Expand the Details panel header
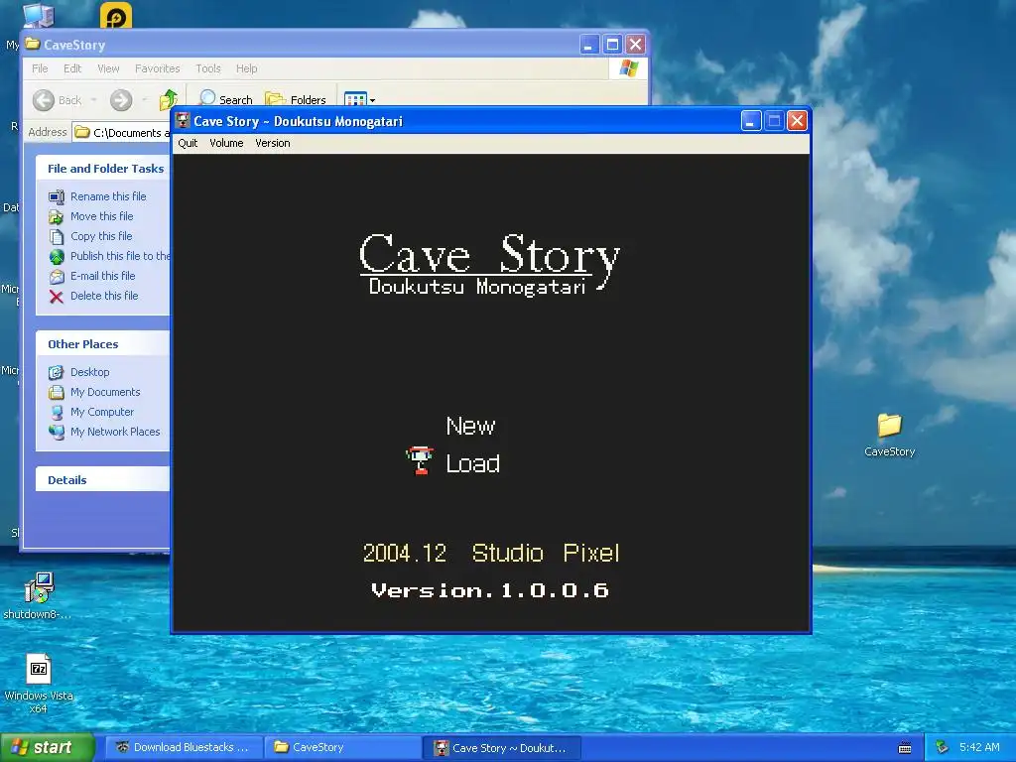The height and width of the screenshot is (762, 1016). pos(103,479)
